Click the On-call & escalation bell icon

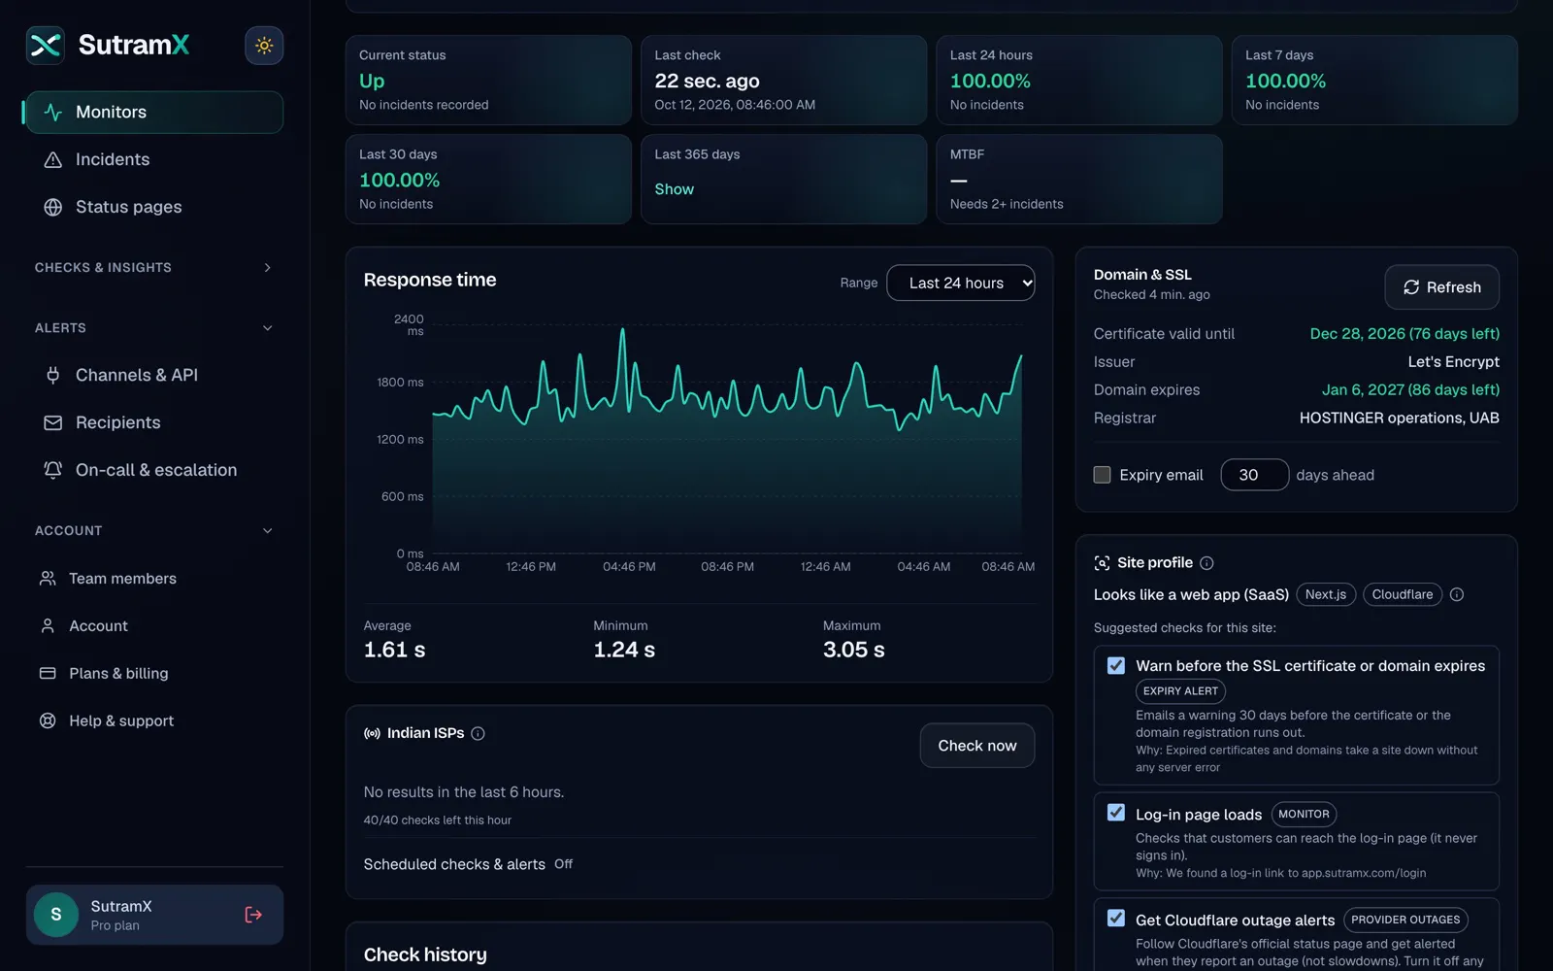tap(53, 470)
